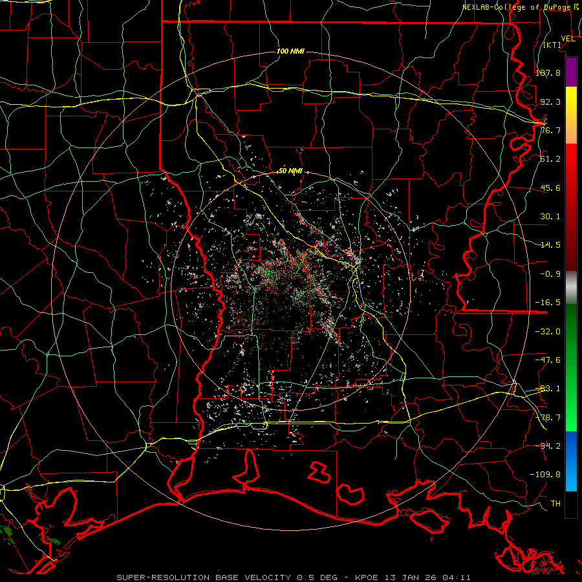Click the purple segment of the velocity color bar
Screen dimensions: 582x582
coord(571,72)
